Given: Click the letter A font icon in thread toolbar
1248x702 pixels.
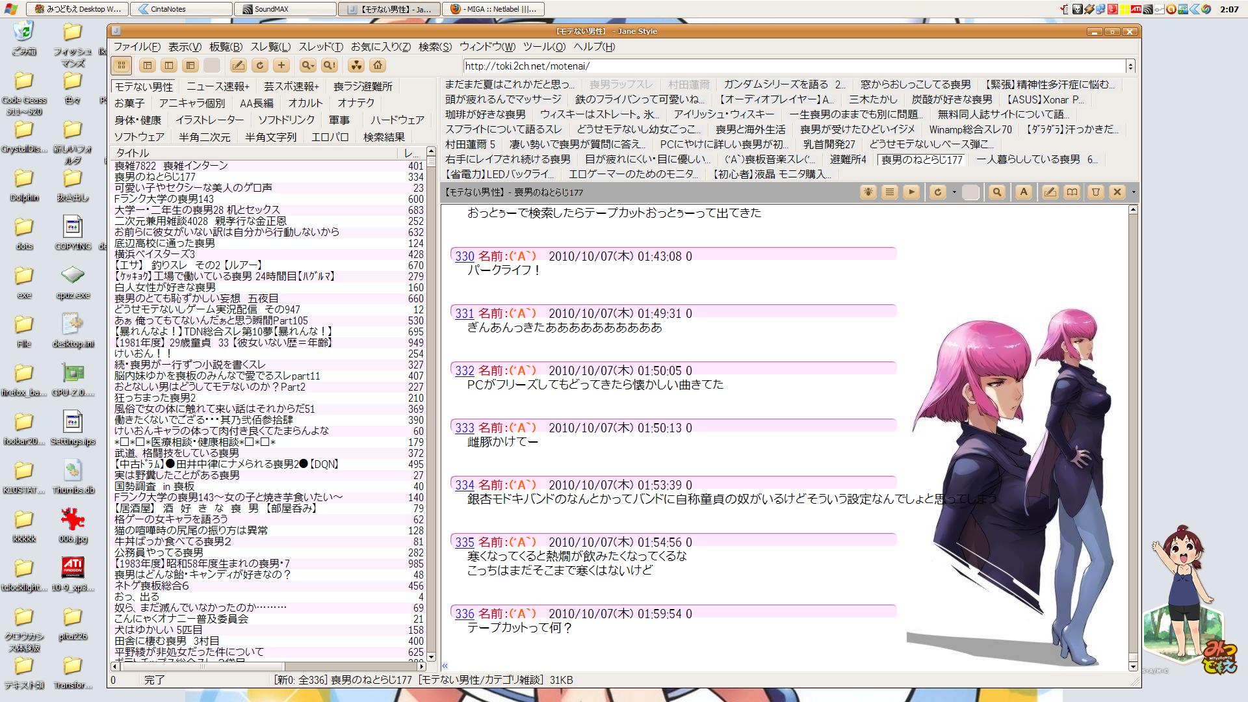Looking at the screenshot, I should [1024, 192].
